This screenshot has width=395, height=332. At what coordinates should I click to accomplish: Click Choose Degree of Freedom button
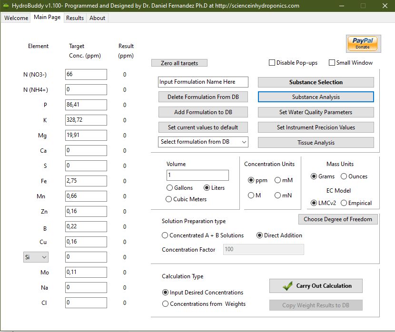[338, 219]
